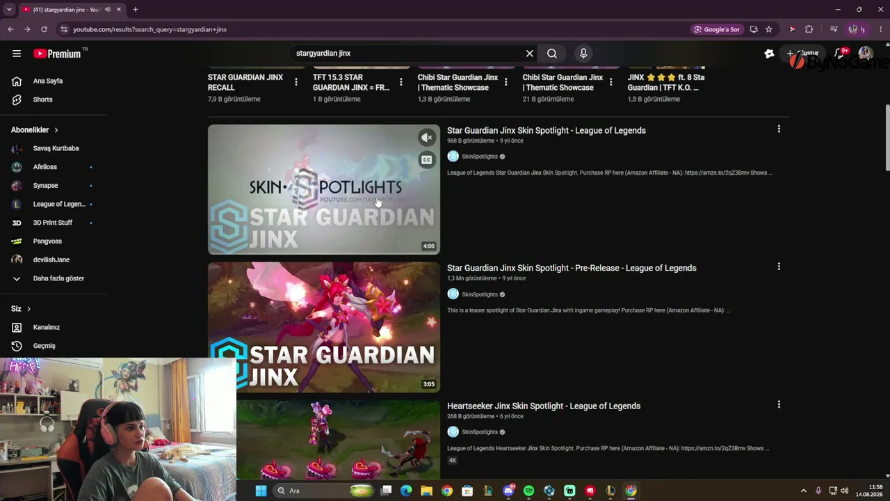View site information in the address bar
Image resolution: width=890 pixels, height=501 pixels.
(x=64, y=29)
